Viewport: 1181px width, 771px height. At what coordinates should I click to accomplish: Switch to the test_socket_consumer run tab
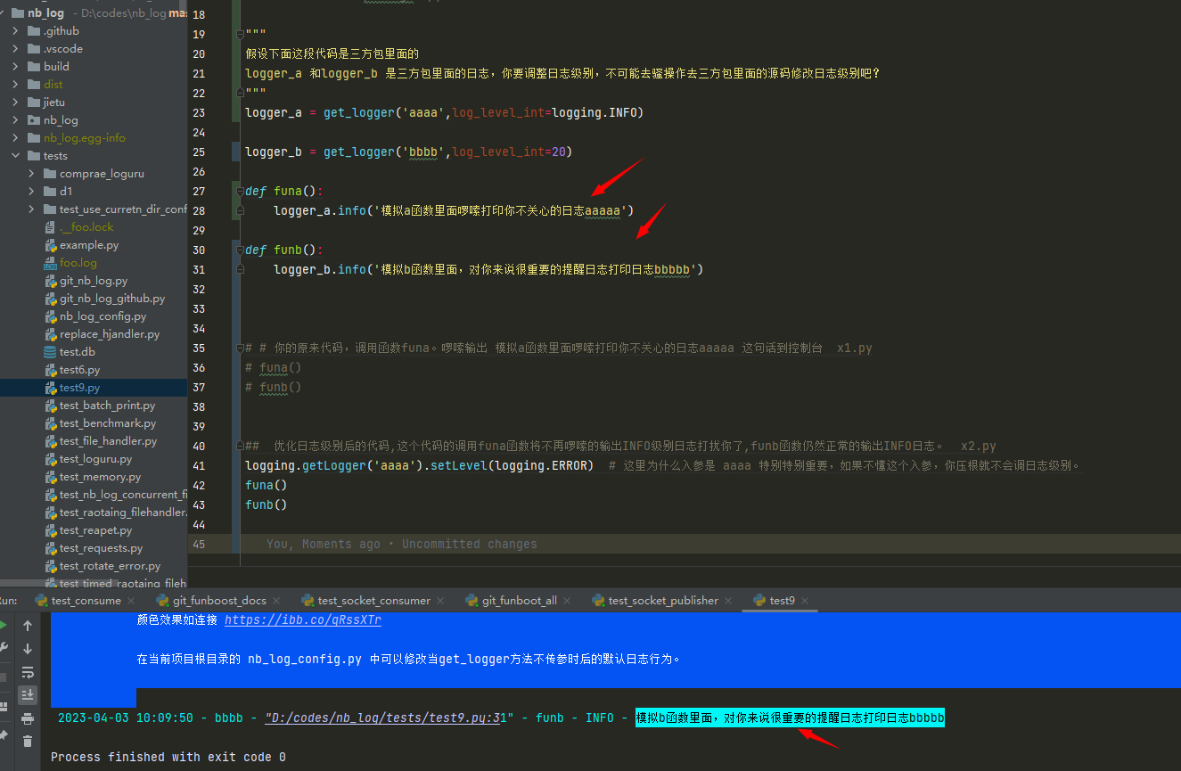click(373, 601)
